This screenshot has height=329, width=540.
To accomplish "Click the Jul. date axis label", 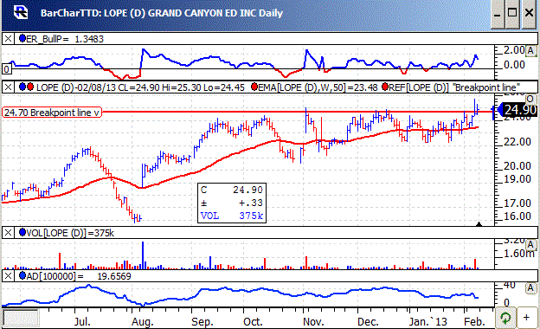I will (82, 322).
